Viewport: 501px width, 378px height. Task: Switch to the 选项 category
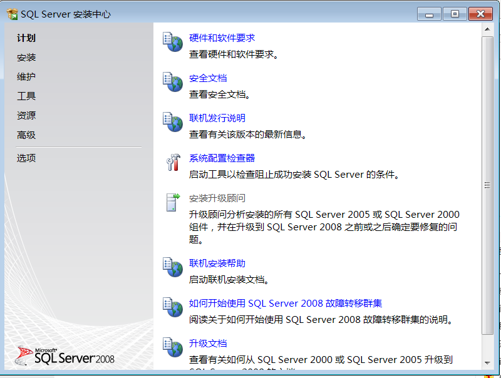[x=26, y=158]
